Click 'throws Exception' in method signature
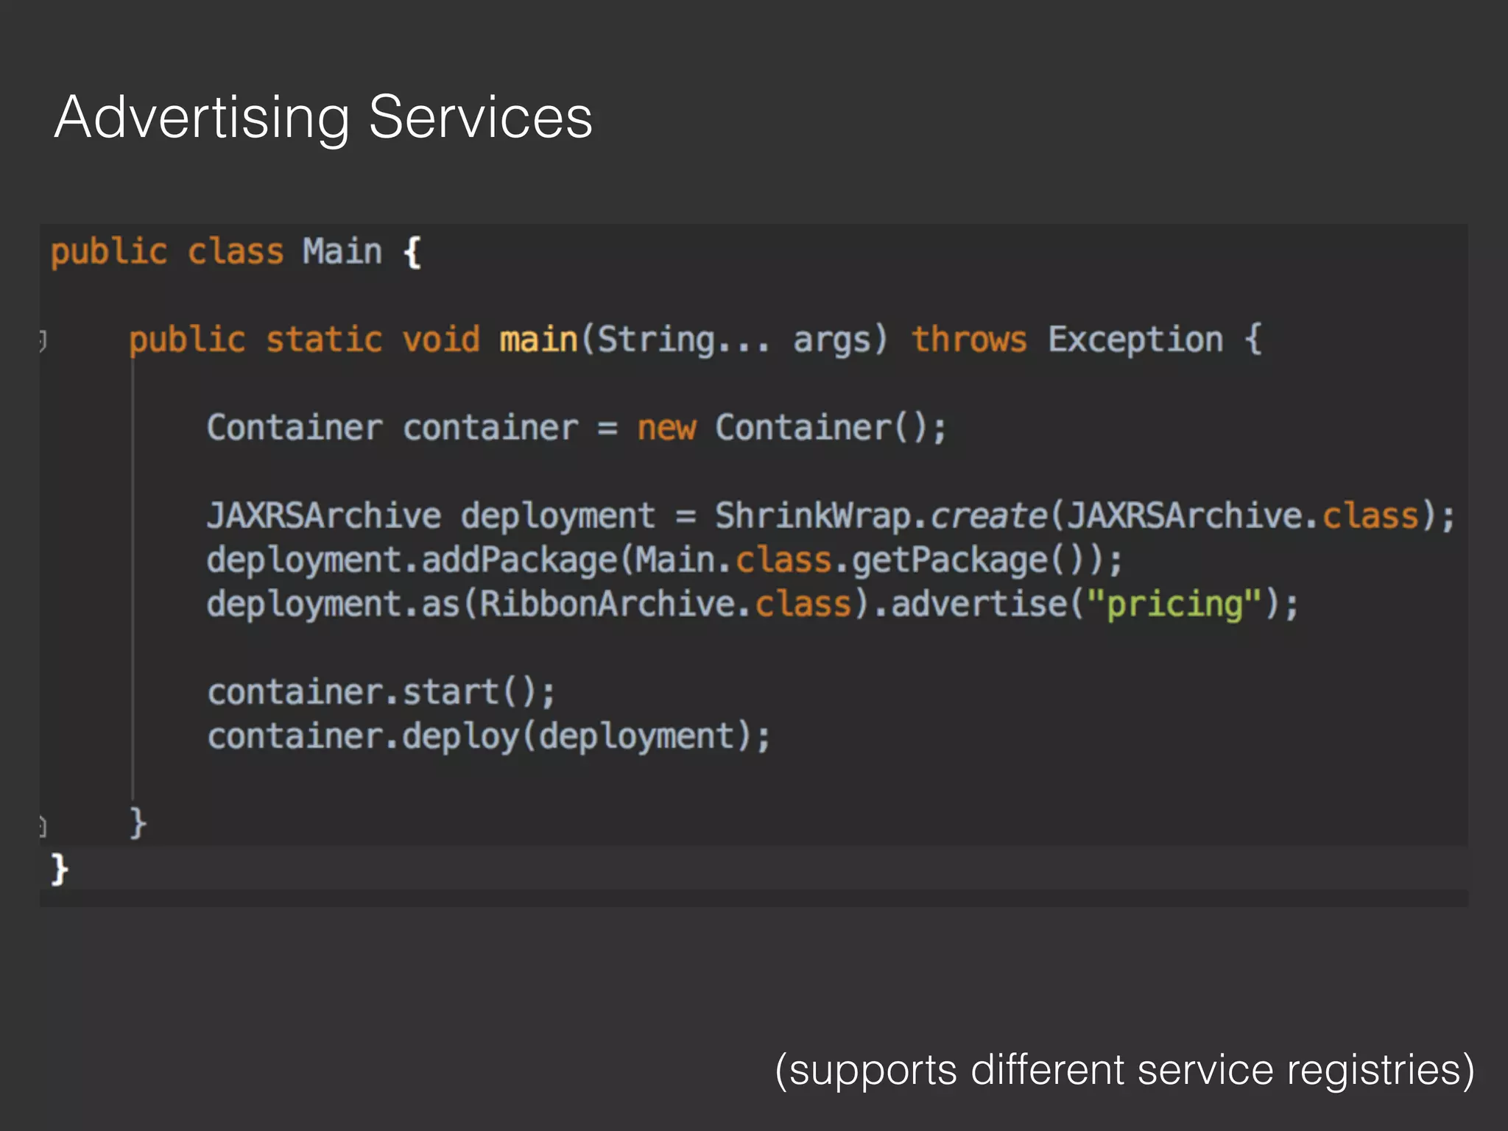 (1067, 340)
